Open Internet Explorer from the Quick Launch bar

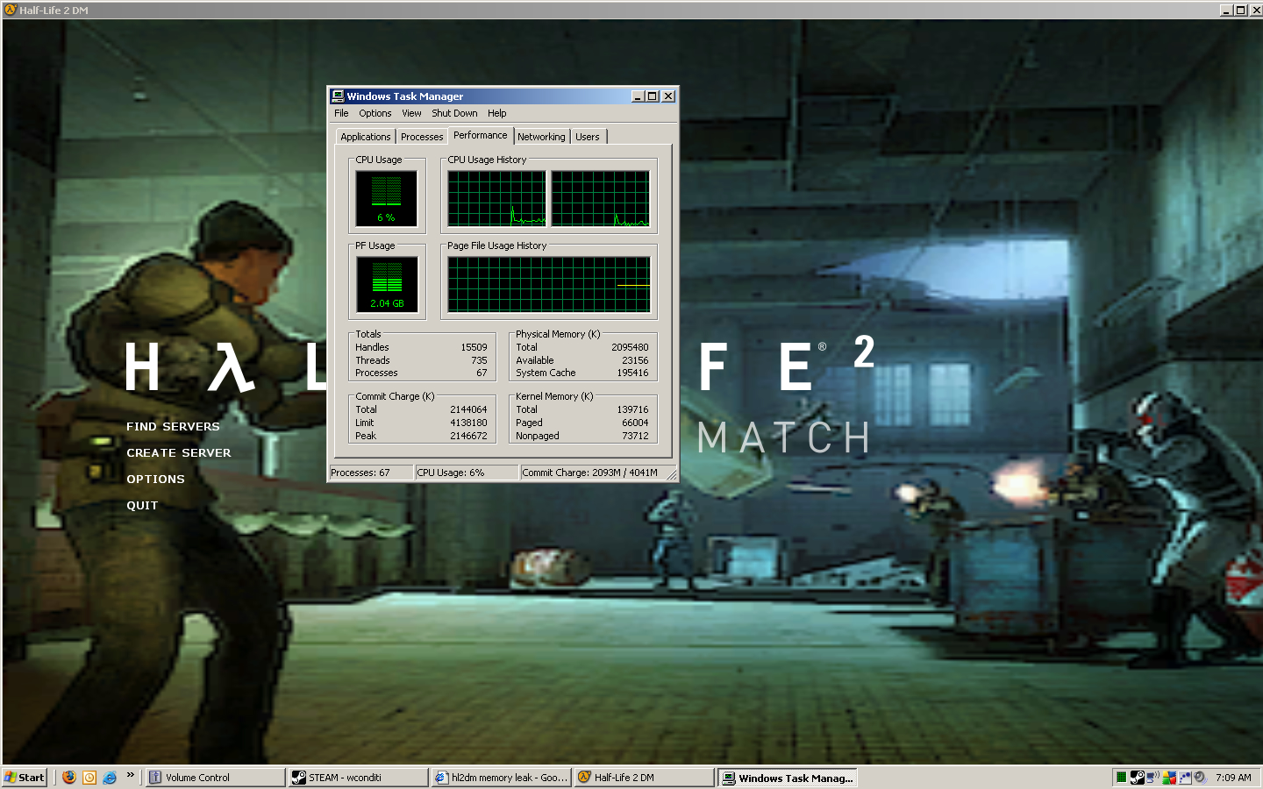pyautogui.click(x=109, y=777)
